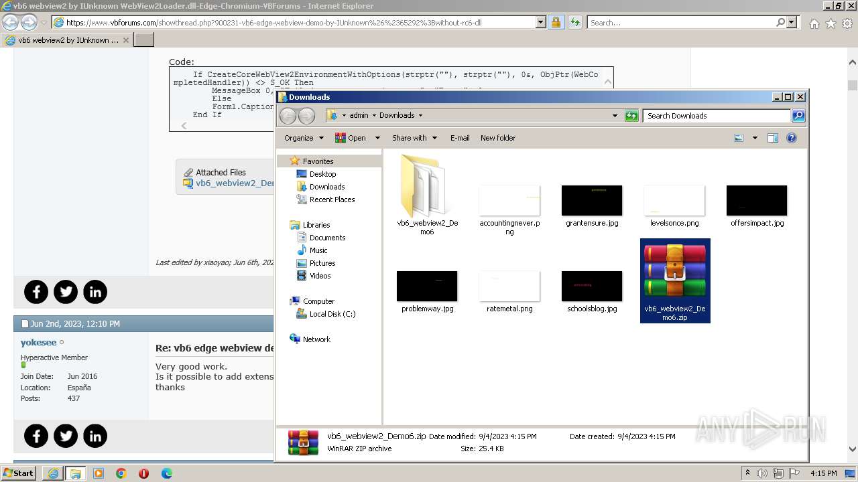This screenshot has width=858, height=482.
Task: Open Local Disk (C:)
Action: pyautogui.click(x=332, y=314)
